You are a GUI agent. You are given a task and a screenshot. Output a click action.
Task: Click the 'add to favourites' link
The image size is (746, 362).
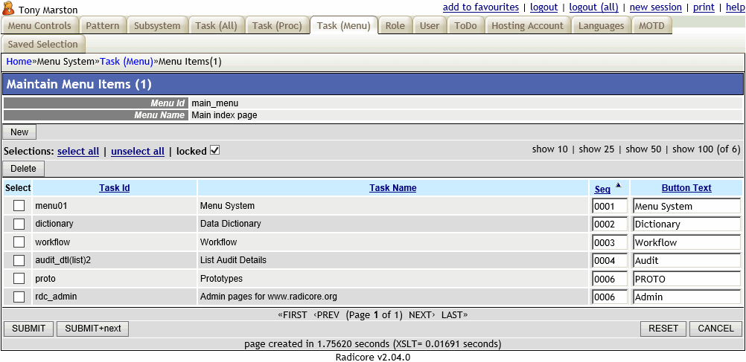(480, 7)
